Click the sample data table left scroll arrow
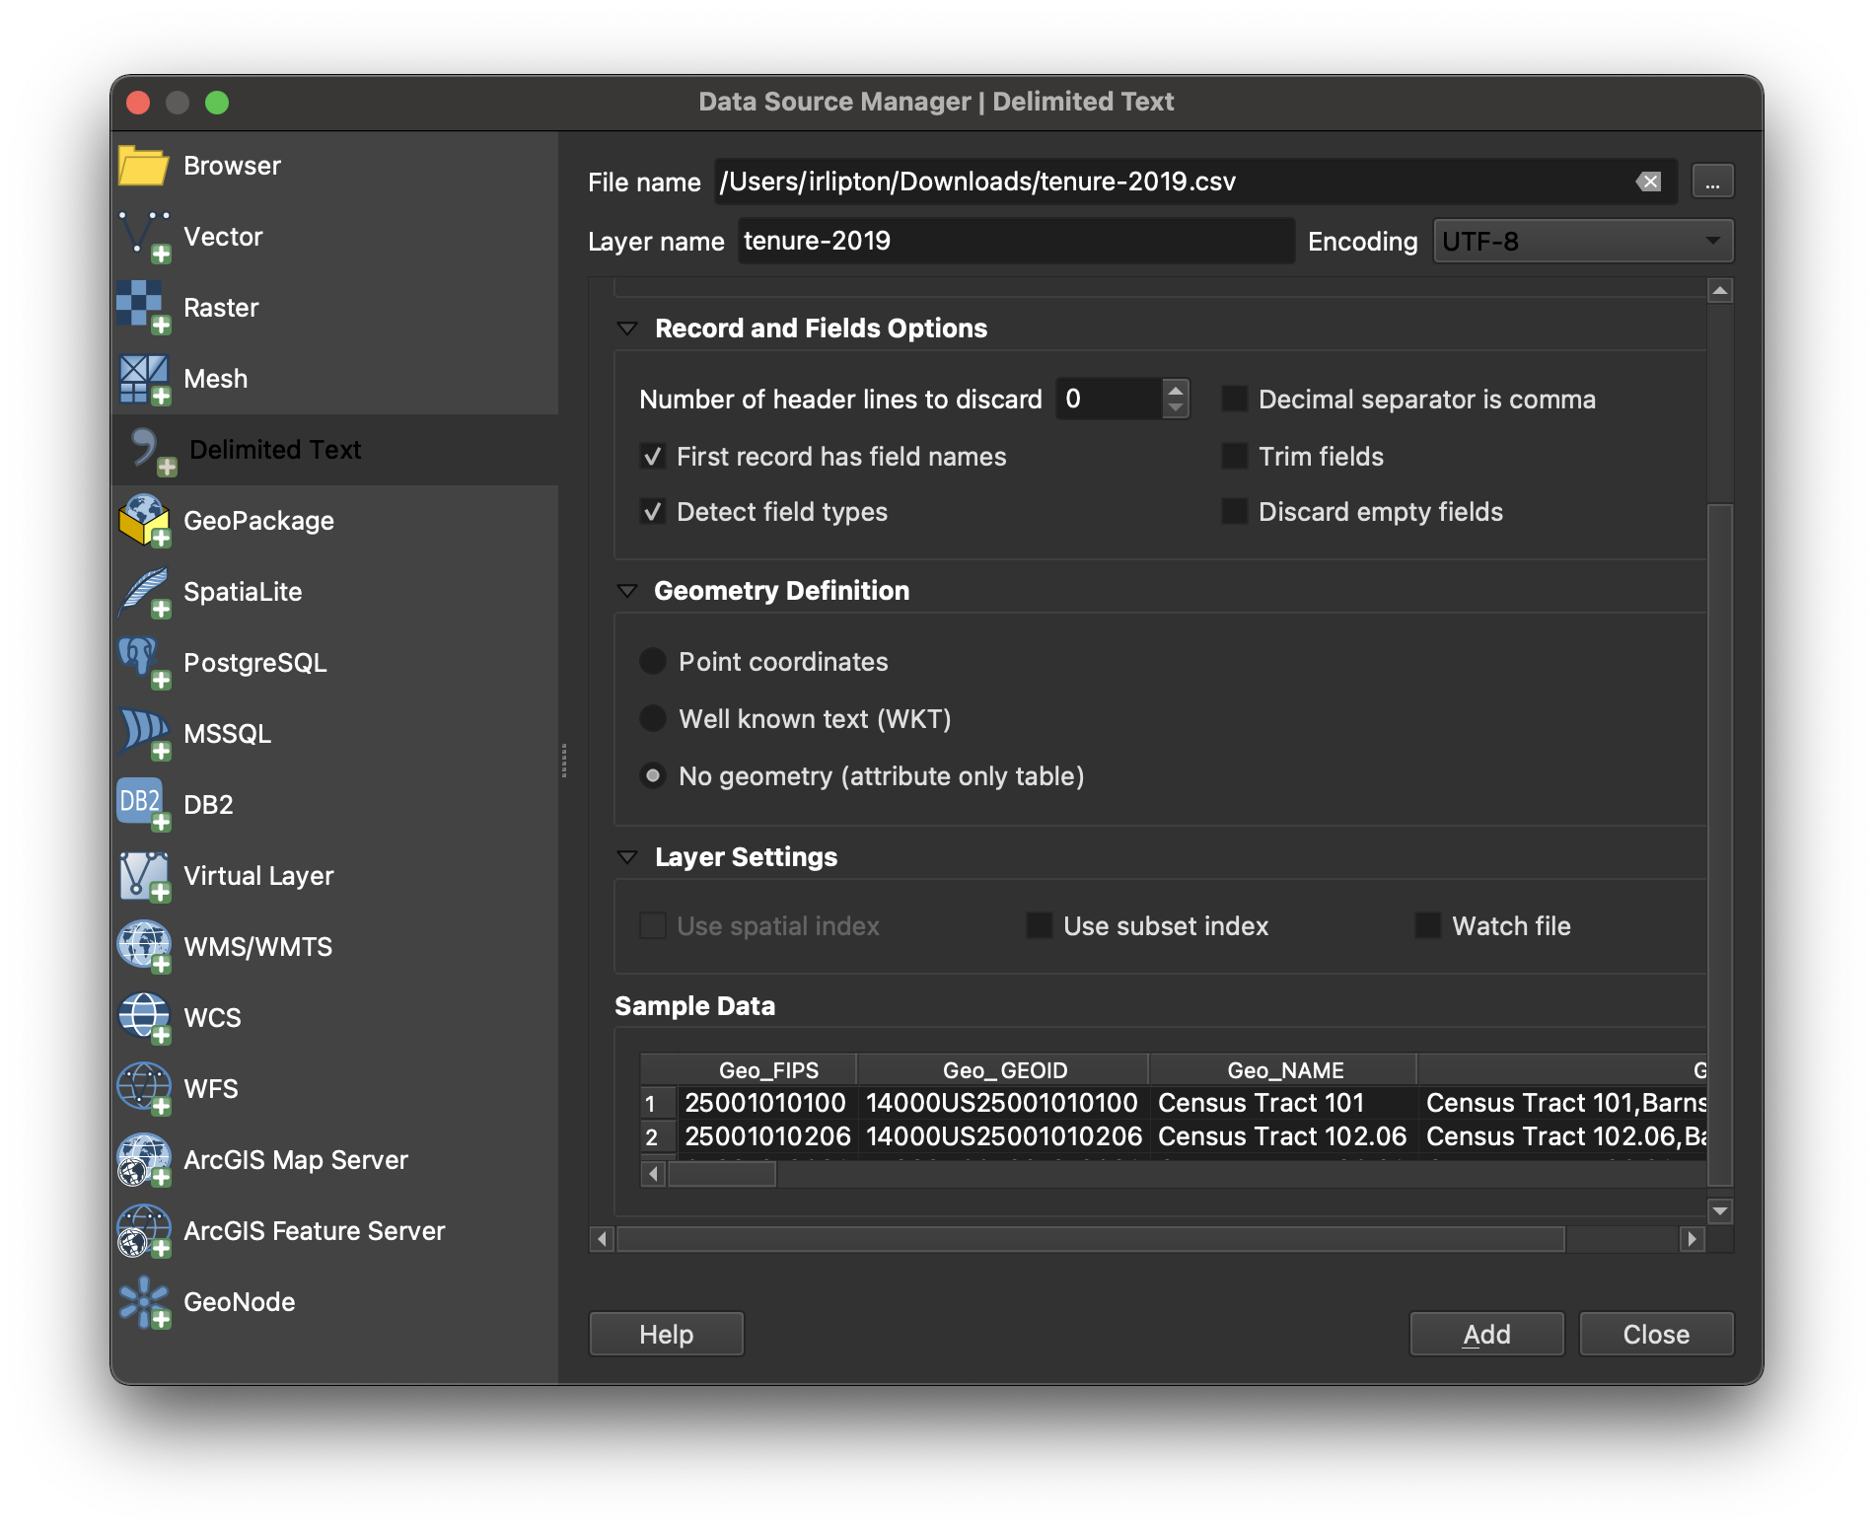This screenshot has width=1874, height=1531. click(653, 1174)
